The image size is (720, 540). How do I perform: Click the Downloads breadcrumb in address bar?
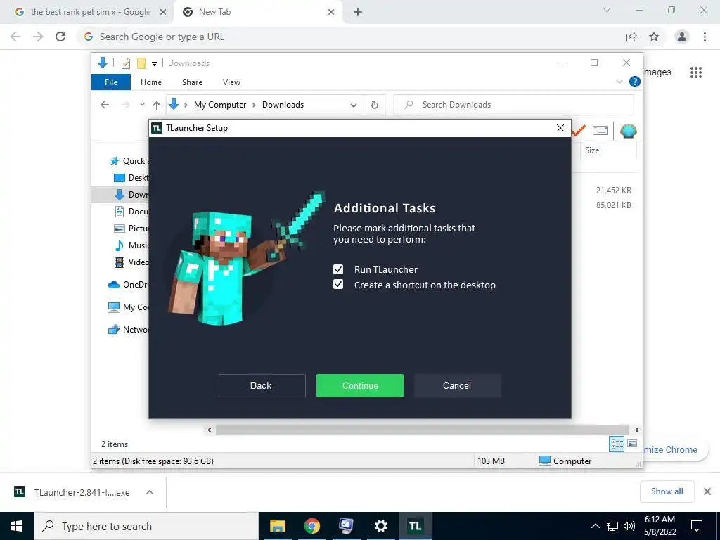coord(283,105)
